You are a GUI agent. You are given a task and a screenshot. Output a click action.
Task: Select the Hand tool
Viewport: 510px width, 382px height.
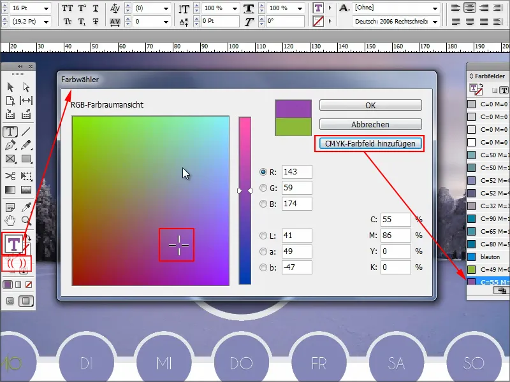tap(10, 220)
